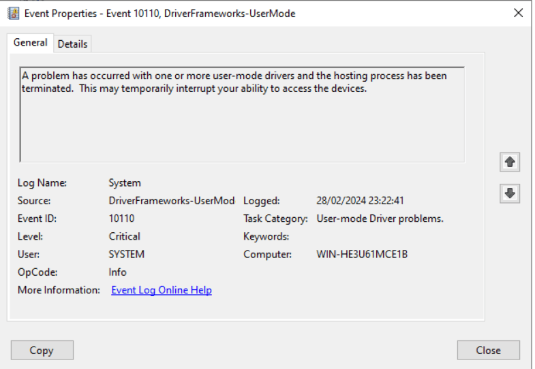
Task: Select the General tab
Action: (30, 43)
